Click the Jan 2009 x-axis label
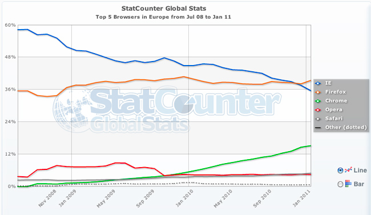 (68, 198)
